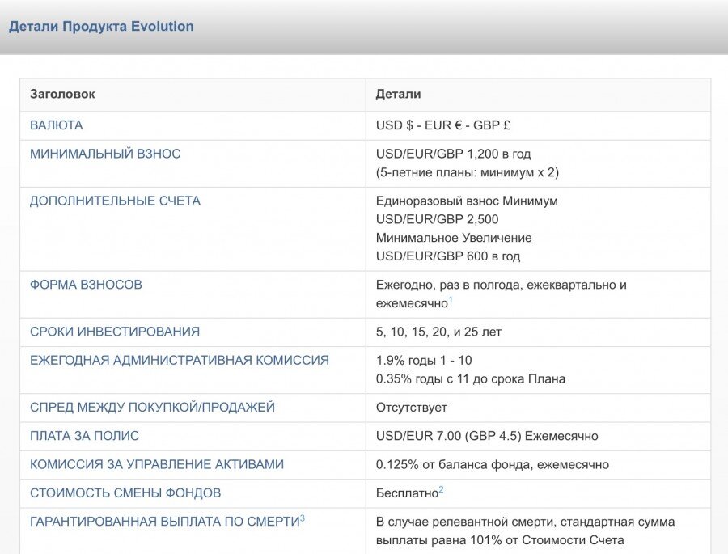The height and width of the screenshot is (554, 728).
Task: Click 'ГАРАНТИРОВАННАЯ ВЫПЛАТА ПО СМЕРТИ' row label
Action: [x=165, y=522]
